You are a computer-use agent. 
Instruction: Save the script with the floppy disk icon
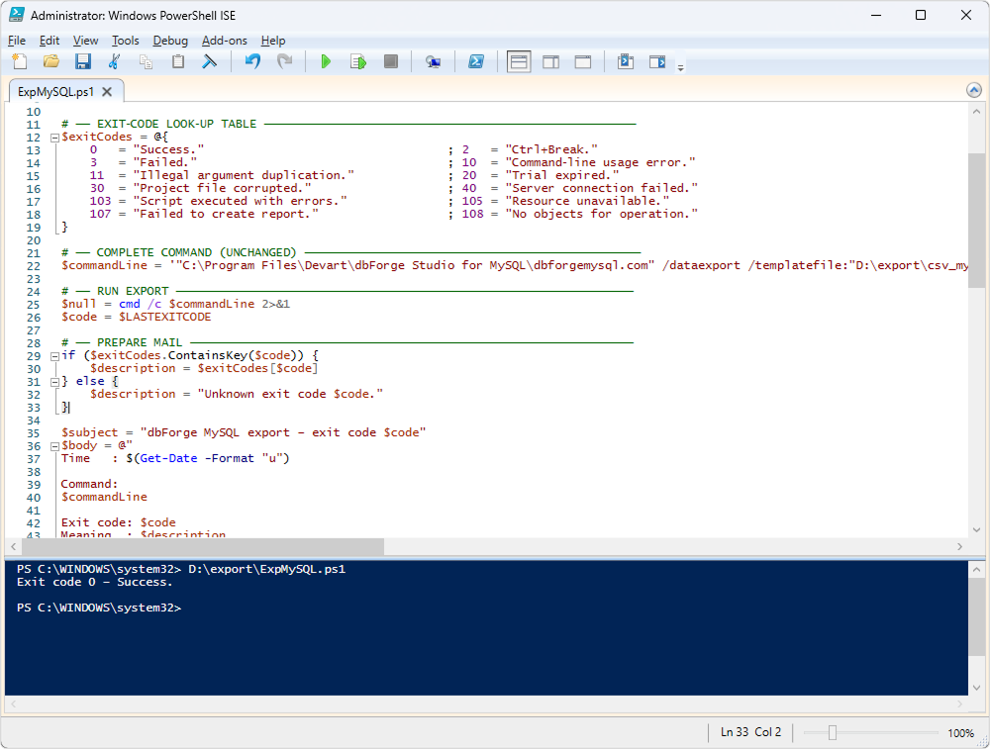83,61
